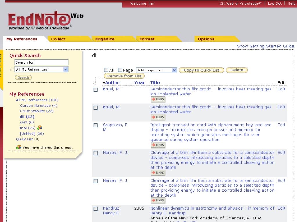Click Remove from List button
Viewport: 297px width, 222px height.
click(124, 76)
